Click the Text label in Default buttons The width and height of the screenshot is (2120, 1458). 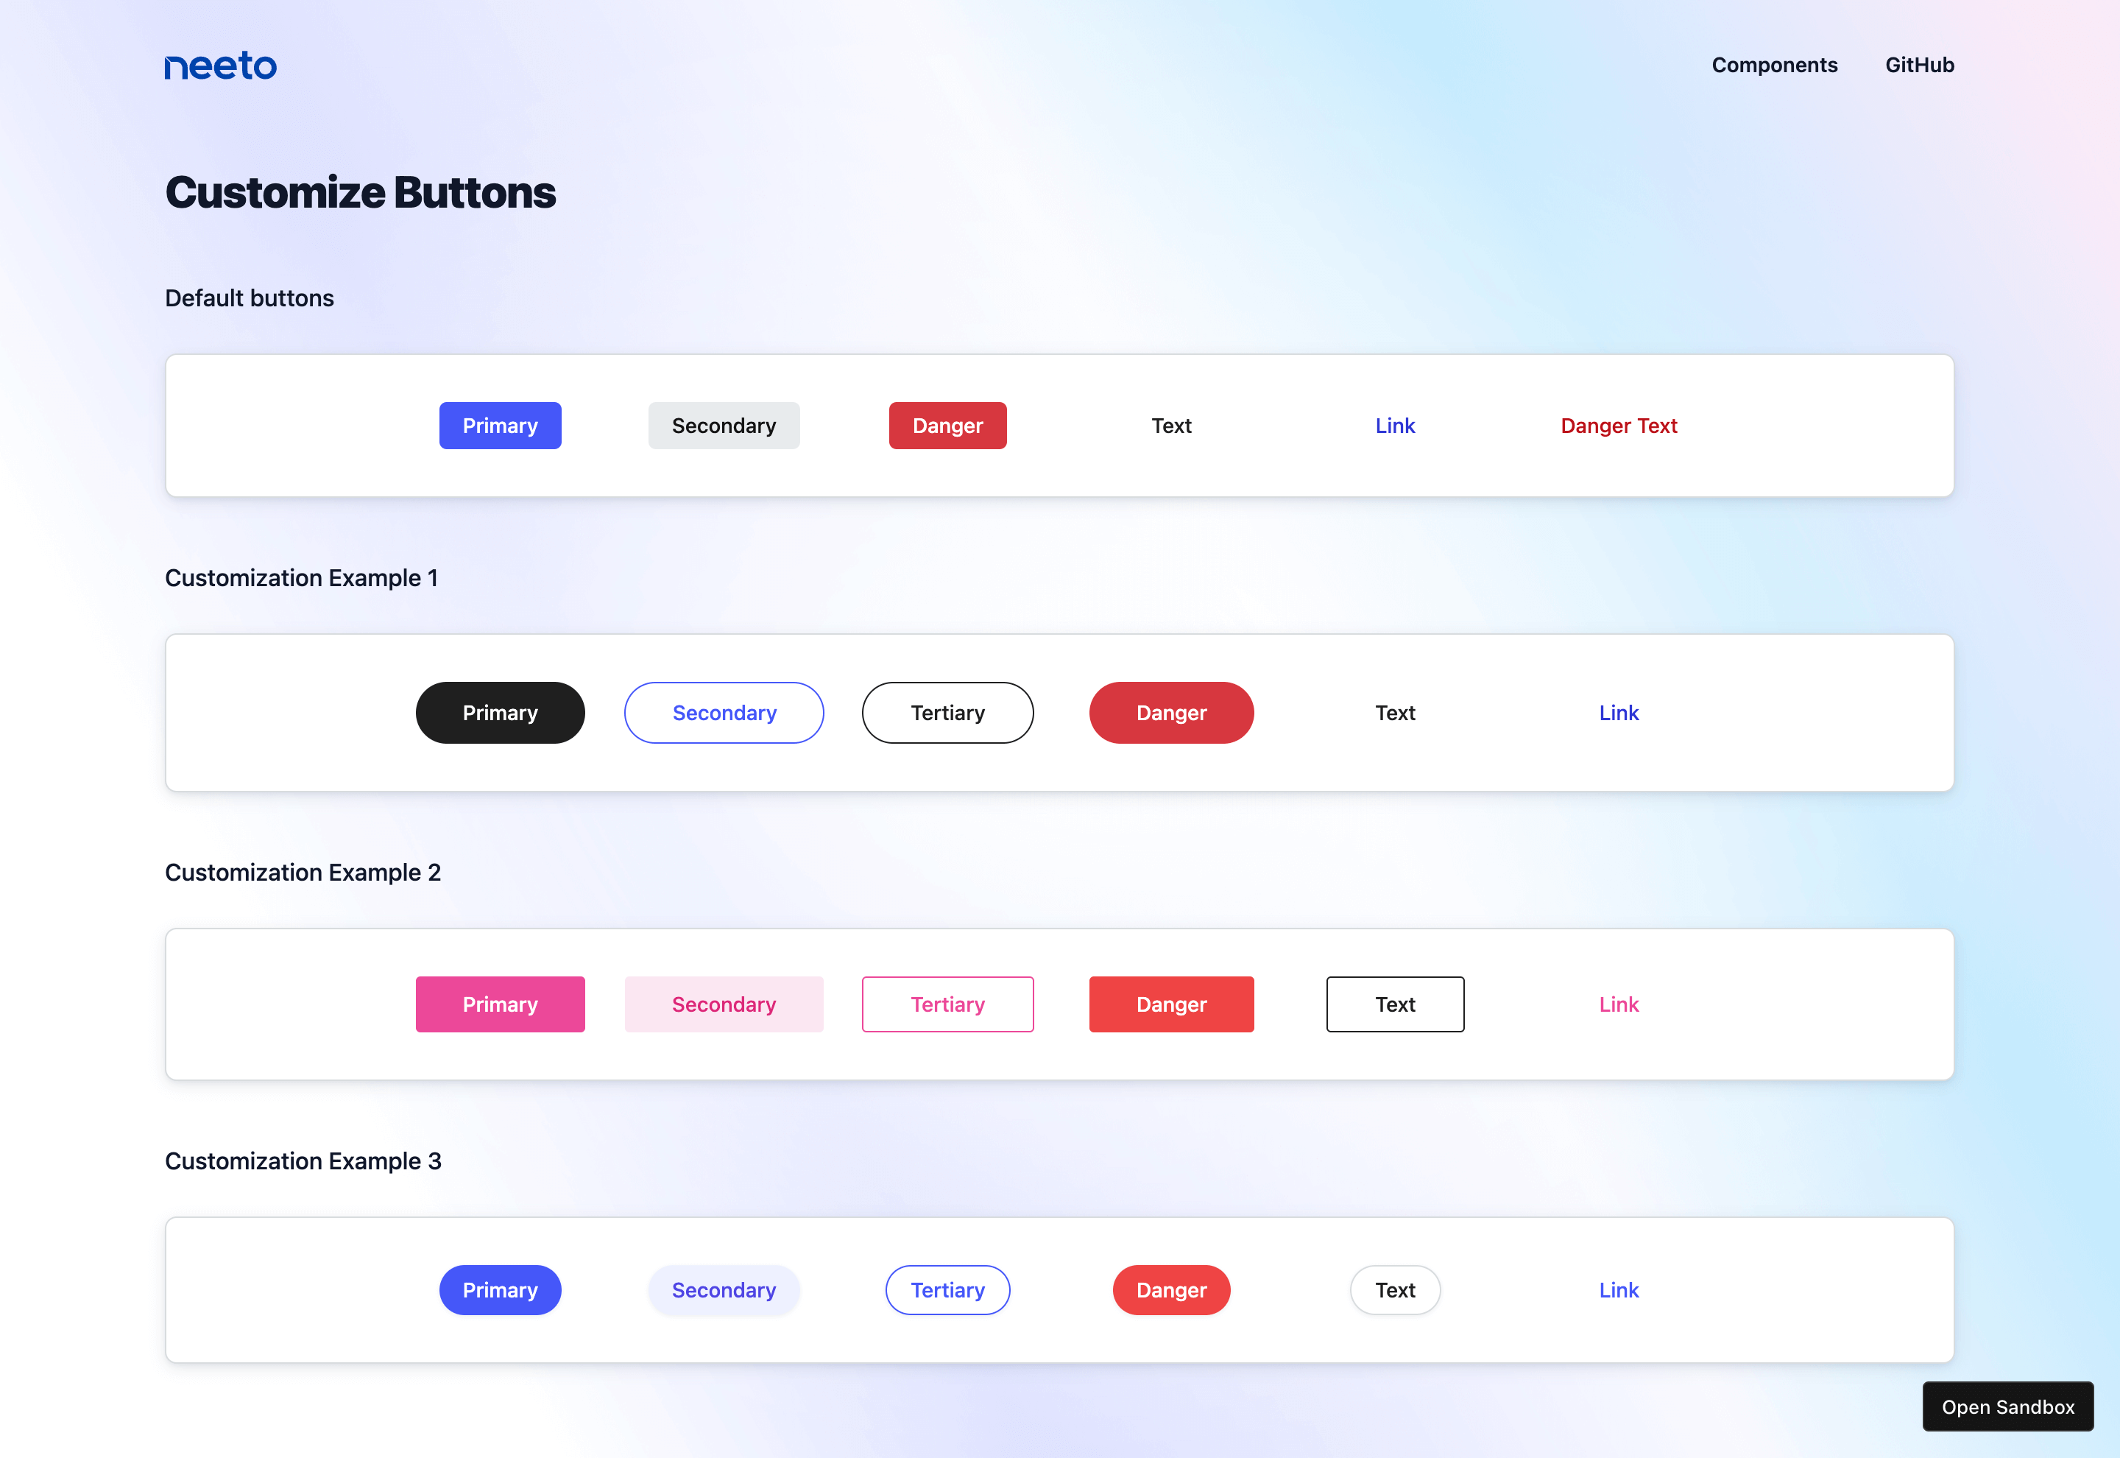tap(1170, 426)
